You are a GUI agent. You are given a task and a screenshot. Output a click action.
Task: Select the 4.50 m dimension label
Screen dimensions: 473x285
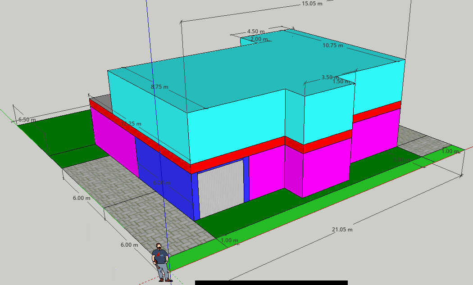tap(256, 32)
